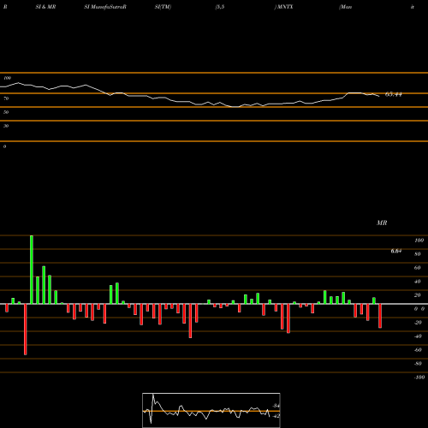Click the RSI axis label 0 on left
Viewport: 428px width, 428px height.
4,146
